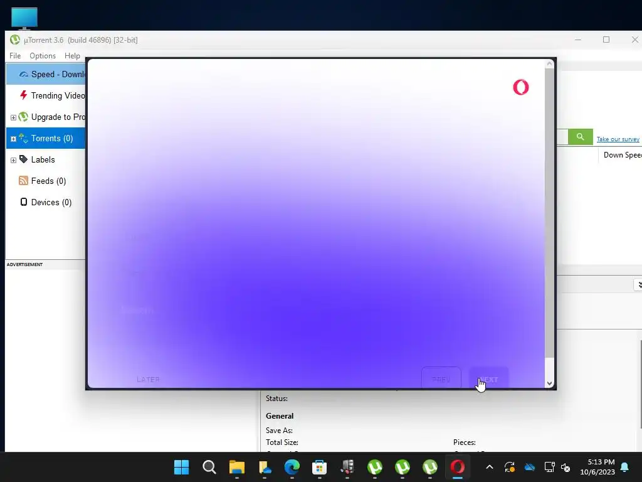Click the Save As: label
This screenshot has width=642, height=482.
[279, 431]
